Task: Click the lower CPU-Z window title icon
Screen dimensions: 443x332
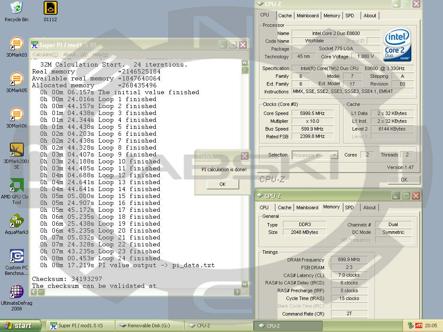Action: click(260, 196)
